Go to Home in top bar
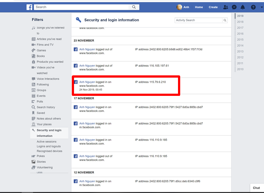 (199, 7)
